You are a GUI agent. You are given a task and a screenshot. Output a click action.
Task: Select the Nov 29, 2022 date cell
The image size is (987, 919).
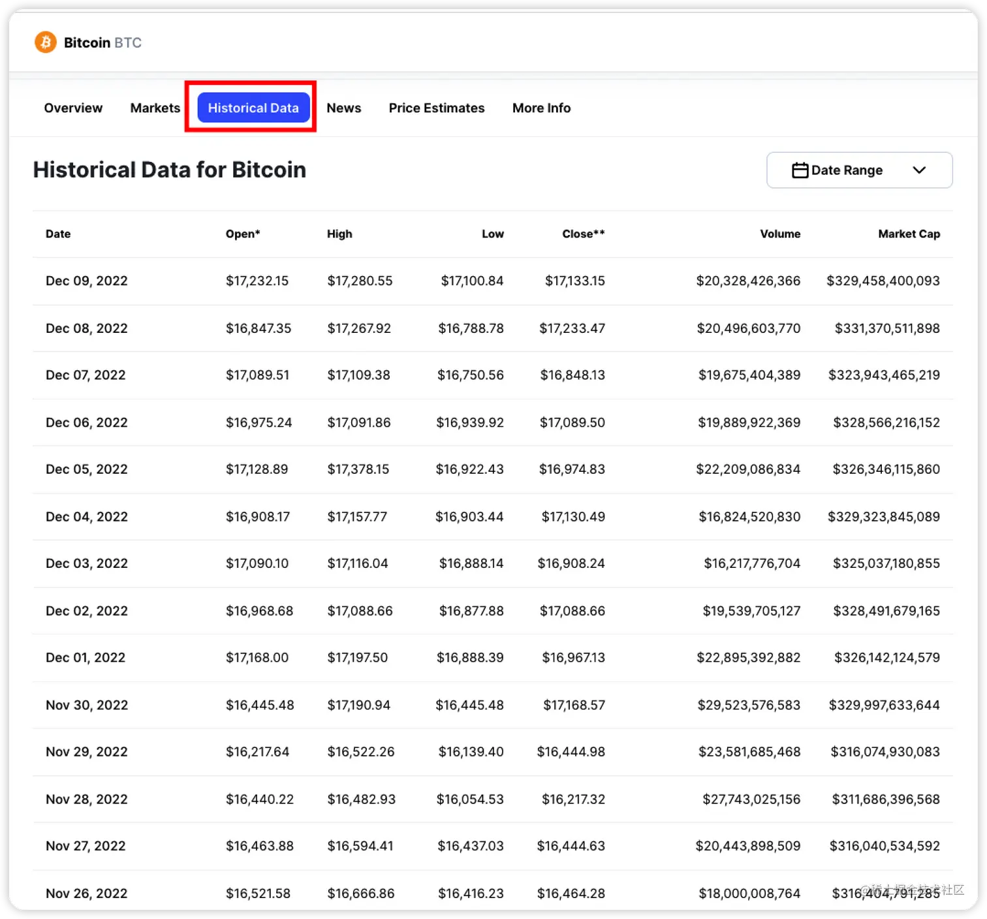(87, 752)
